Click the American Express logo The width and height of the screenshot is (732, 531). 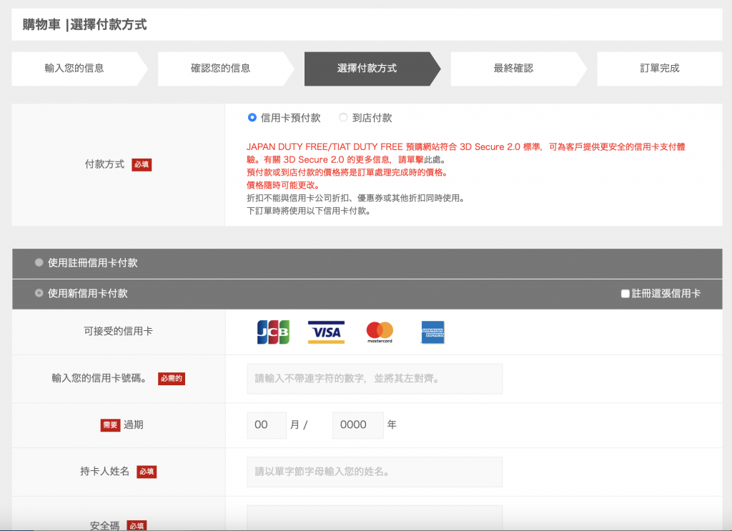[432, 332]
